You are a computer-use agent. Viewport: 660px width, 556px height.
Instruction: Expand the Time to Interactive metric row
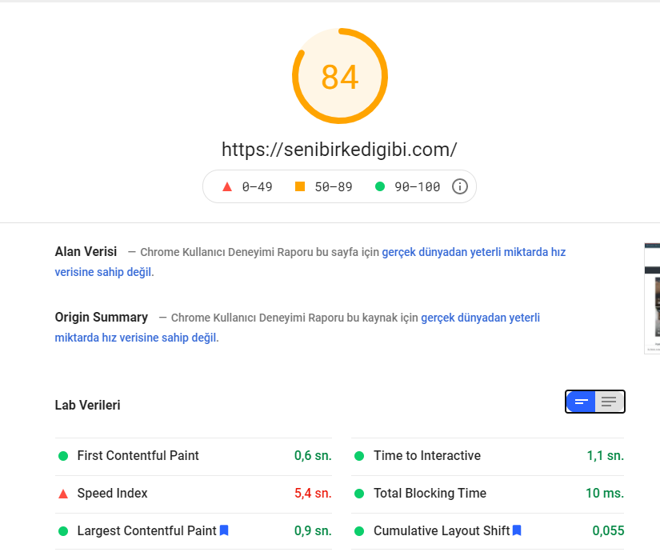pyautogui.click(x=487, y=456)
